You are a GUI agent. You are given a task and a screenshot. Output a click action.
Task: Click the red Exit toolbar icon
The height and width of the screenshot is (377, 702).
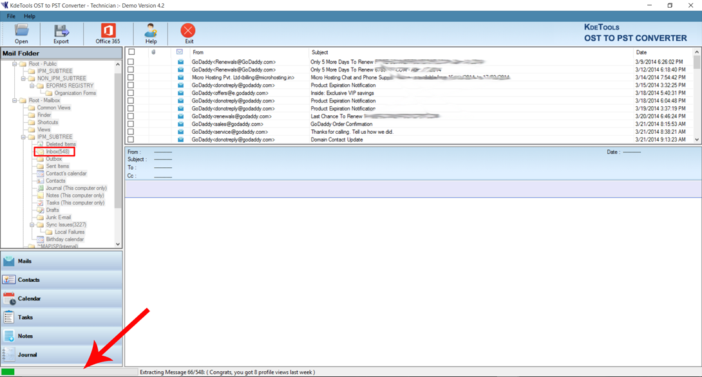188,33
